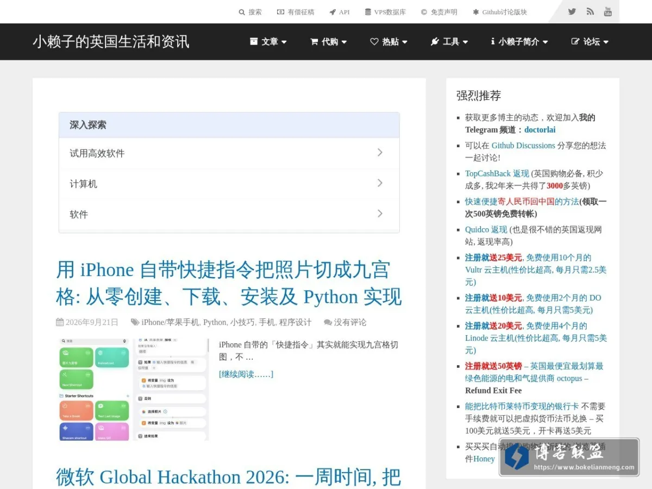The height and width of the screenshot is (489, 652).
Task: Open the iPhone 九宫格 article title
Action: click(229, 284)
